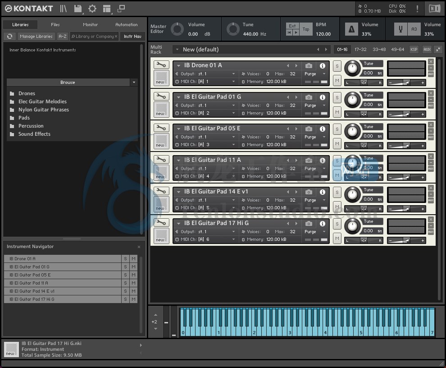
Task: Open the browser panel toggle icon
Action: click(63, 9)
